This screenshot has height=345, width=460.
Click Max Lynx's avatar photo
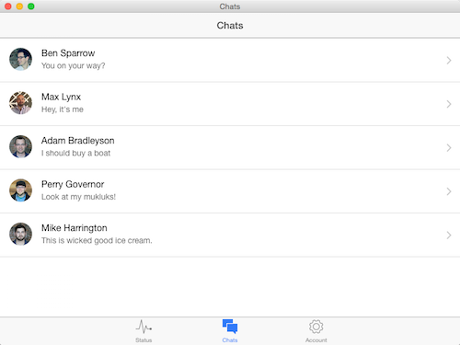20,103
